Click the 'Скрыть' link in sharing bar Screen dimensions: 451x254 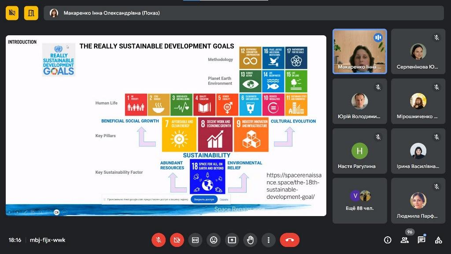pos(224,199)
